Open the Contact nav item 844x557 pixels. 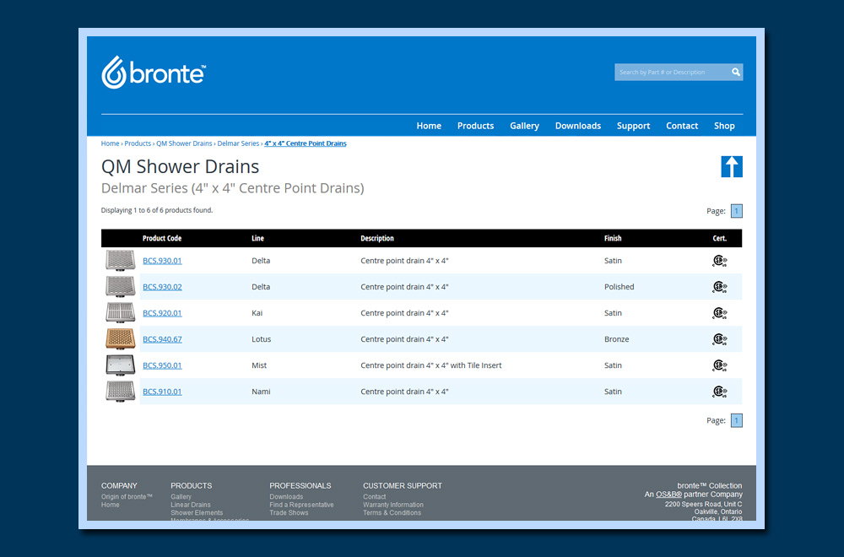click(x=681, y=126)
